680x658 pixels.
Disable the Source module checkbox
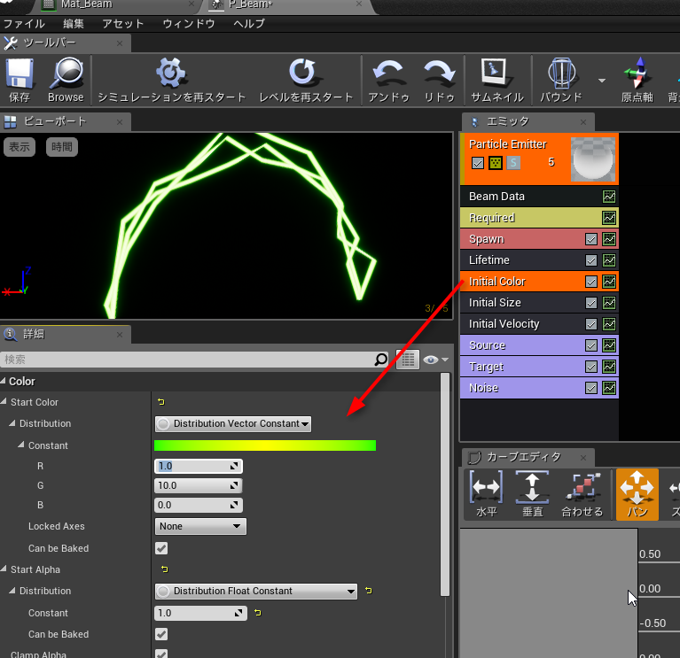coord(591,345)
